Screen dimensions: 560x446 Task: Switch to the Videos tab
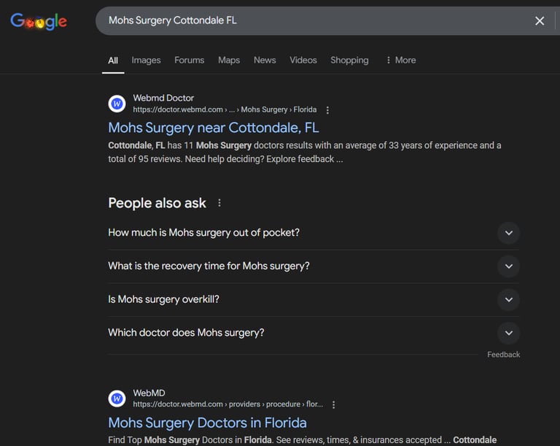(x=303, y=60)
